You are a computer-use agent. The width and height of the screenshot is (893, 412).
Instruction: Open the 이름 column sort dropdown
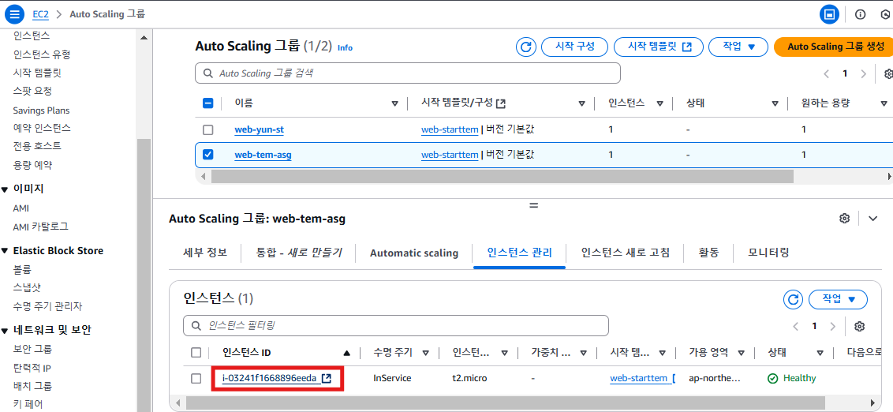coord(394,103)
